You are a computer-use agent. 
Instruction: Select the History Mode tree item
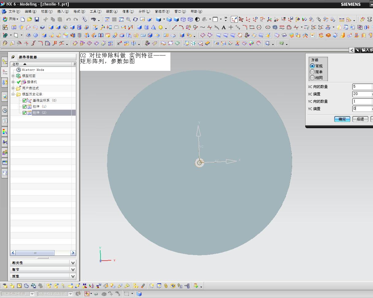pos(33,70)
